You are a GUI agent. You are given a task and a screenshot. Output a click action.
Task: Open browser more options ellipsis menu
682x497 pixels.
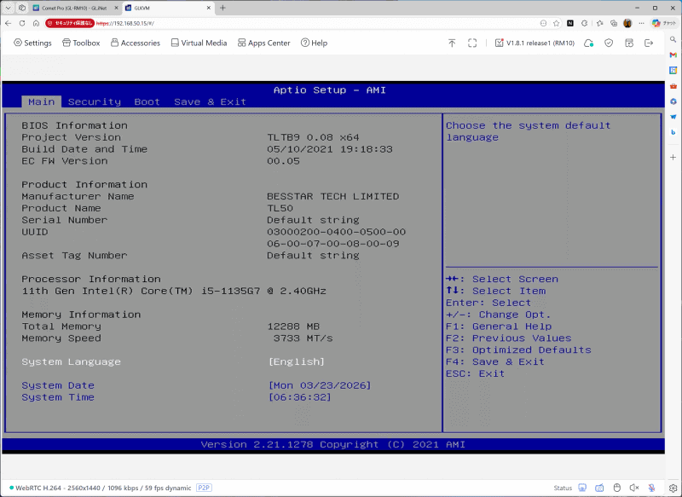click(x=642, y=23)
